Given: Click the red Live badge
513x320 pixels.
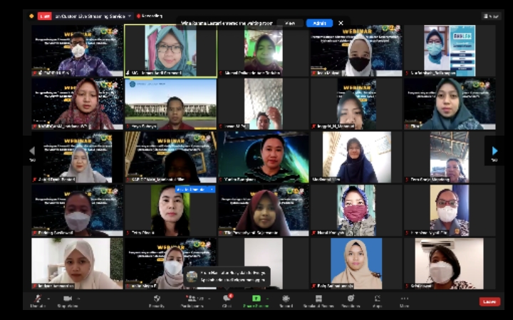Looking at the screenshot, I should [x=44, y=16].
